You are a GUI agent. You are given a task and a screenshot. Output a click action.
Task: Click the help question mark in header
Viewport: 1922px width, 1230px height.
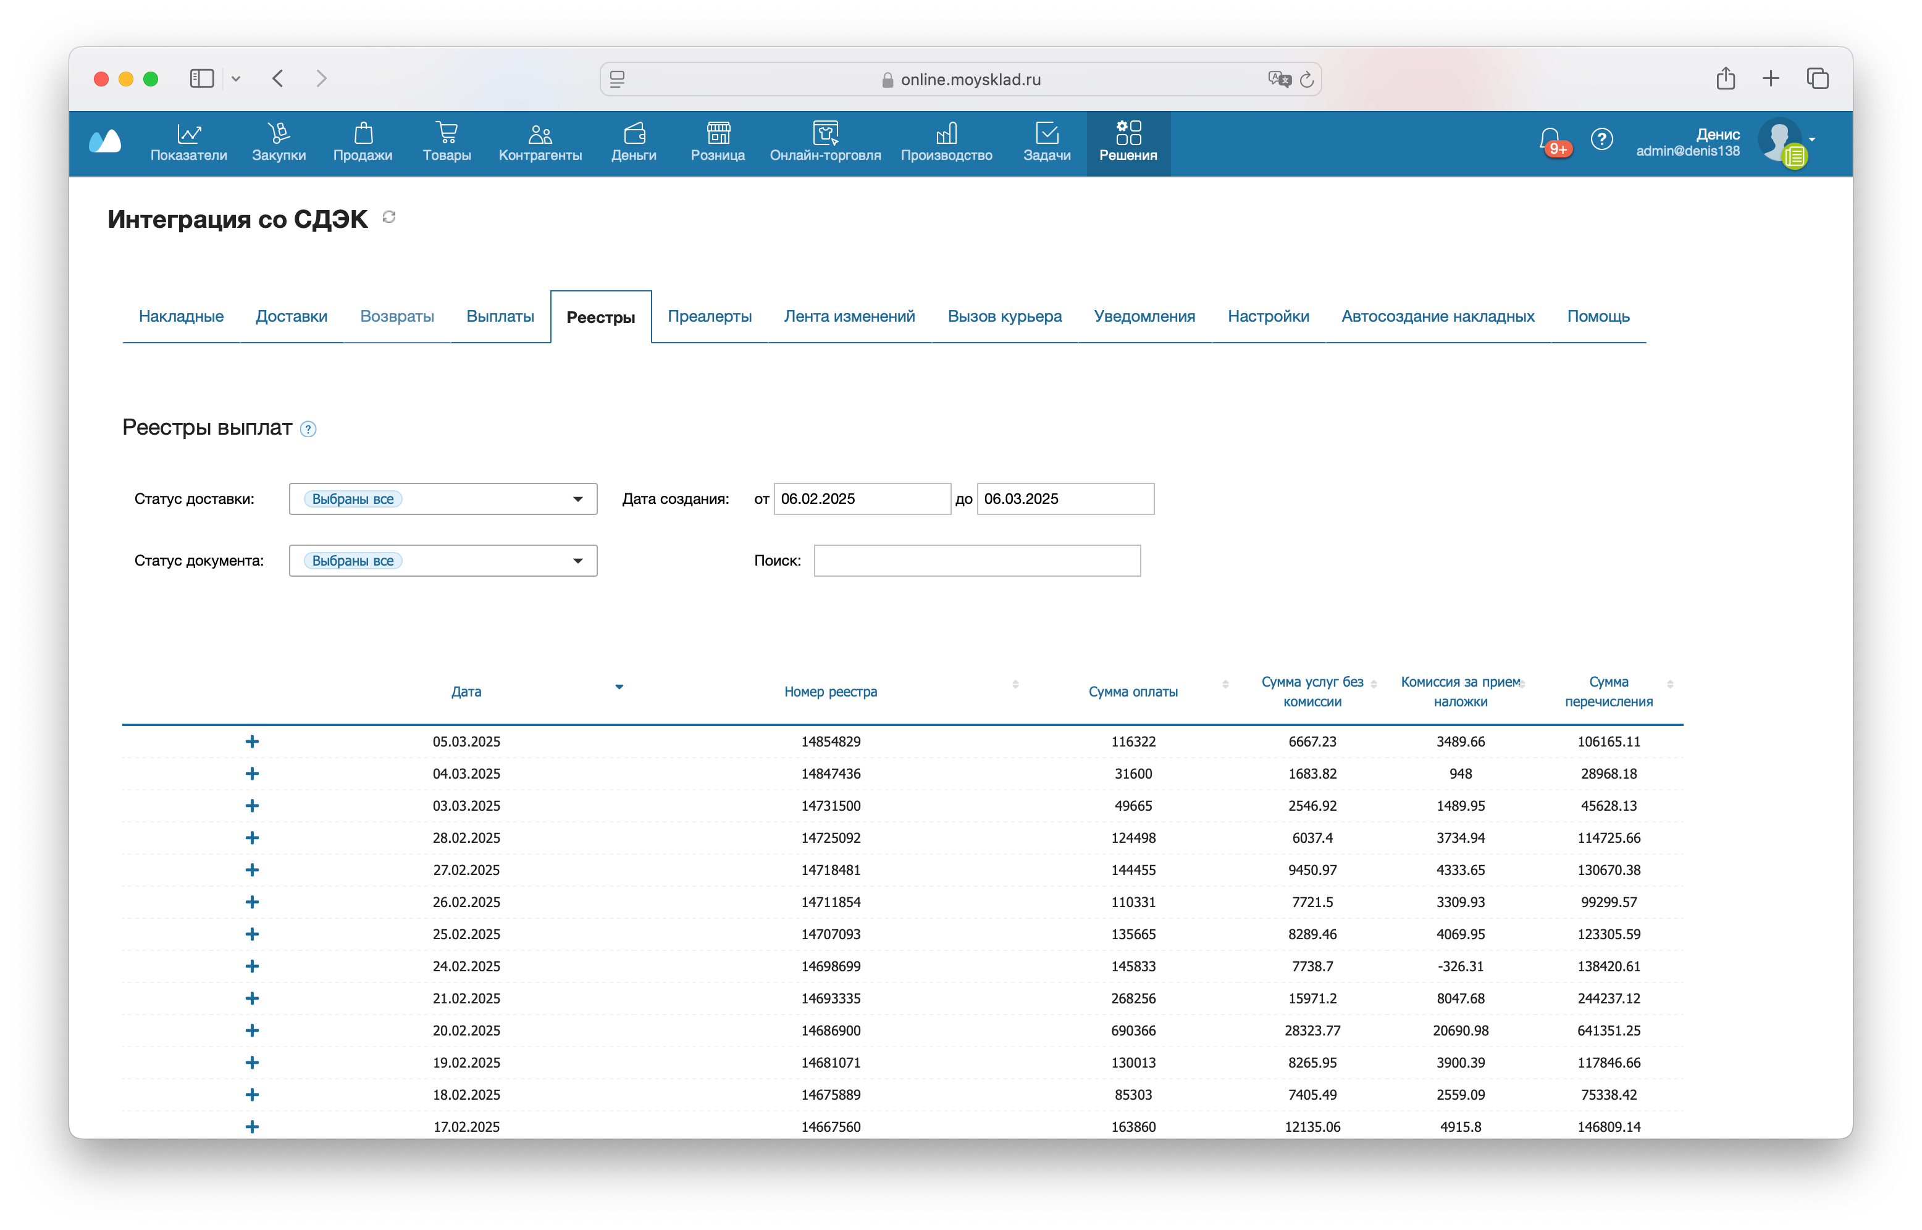coord(1601,140)
